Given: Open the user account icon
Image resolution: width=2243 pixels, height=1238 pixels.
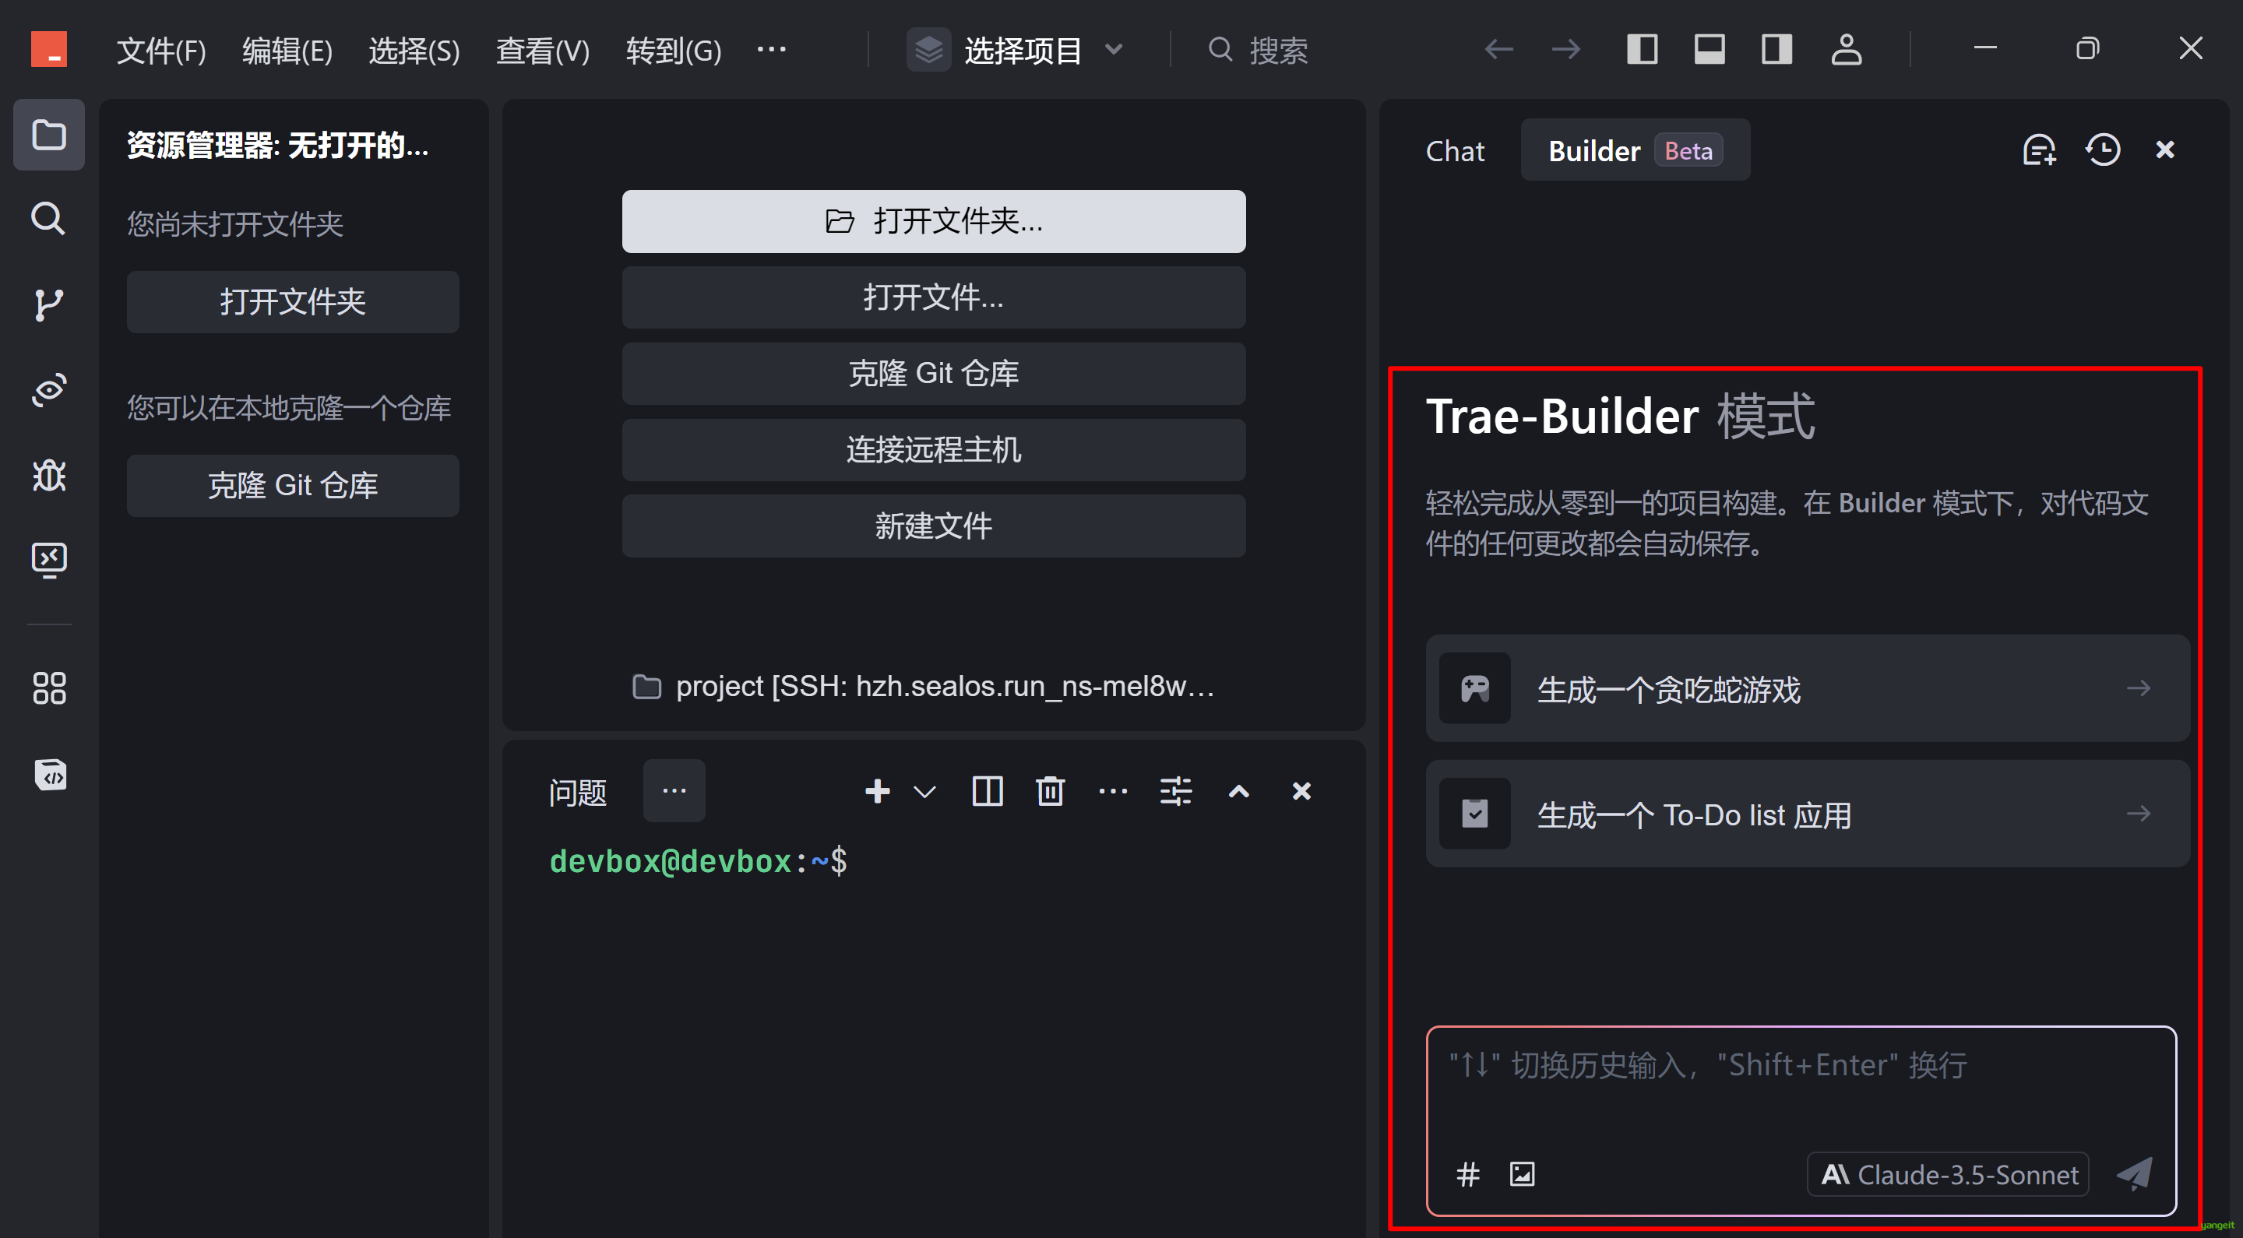Looking at the screenshot, I should coord(1846,49).
